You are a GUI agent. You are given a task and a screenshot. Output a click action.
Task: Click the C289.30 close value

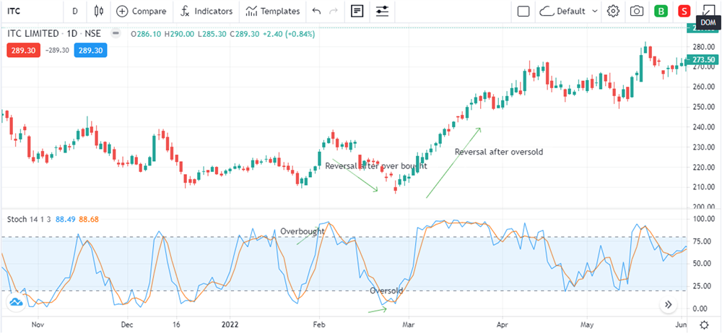pos(246,34)
